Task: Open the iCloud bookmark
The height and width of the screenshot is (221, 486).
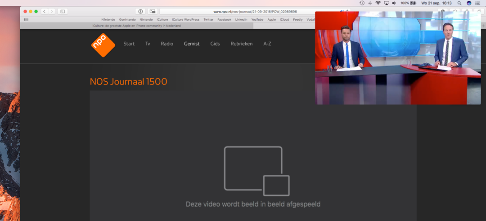Action: tap(284, 19)
